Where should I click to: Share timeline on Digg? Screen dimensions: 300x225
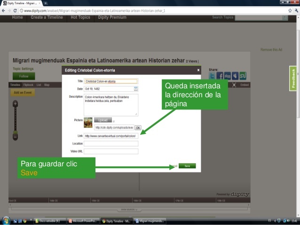point(228,76)
